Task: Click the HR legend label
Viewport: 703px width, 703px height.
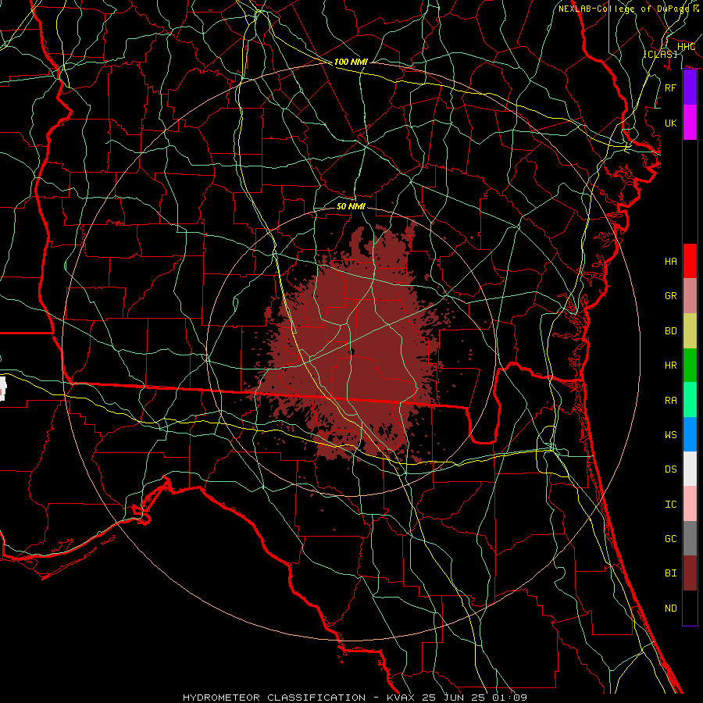Action: pos(671,366)
